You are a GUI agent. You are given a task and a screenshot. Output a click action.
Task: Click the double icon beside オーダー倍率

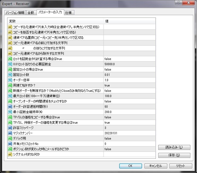[x=10, y=80]
